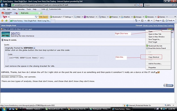This screenshot has height=111, width=177.
Task: Click the volume speaker icon in system tray
Action: 166,109
